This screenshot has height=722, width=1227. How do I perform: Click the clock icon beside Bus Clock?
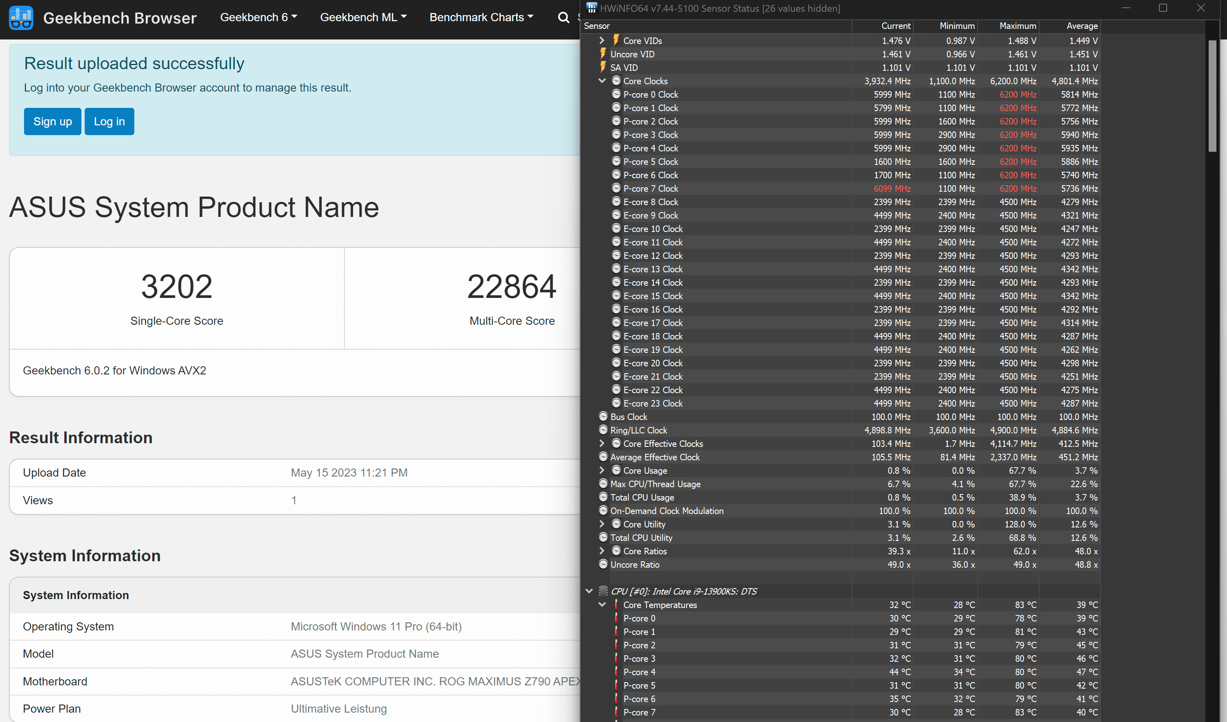point(603,416)
